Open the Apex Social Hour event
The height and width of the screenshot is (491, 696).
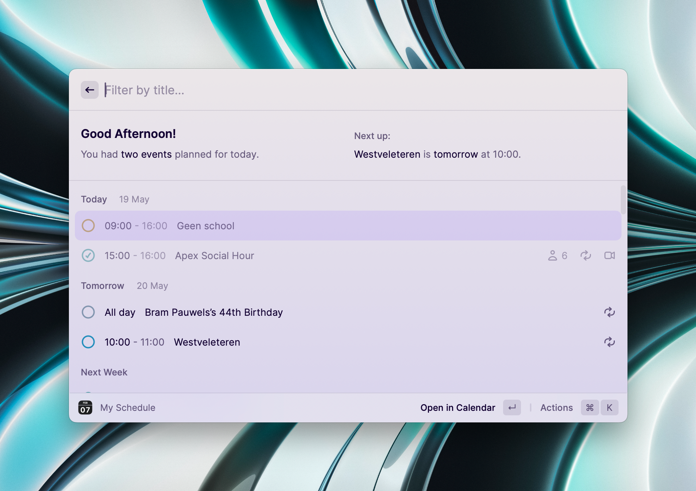tap(348, 255)
